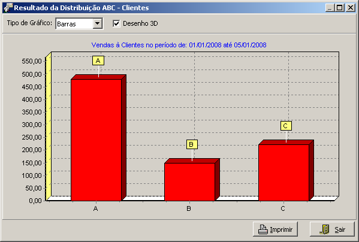Screen dimensions: 359x242
Task: Click the printer icon on Imprimir
Action: pos(263,229)
